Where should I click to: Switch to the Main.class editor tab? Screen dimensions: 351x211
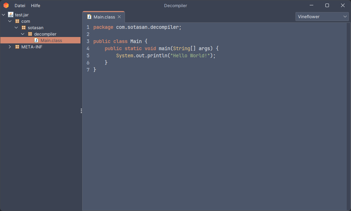(104, 17)
